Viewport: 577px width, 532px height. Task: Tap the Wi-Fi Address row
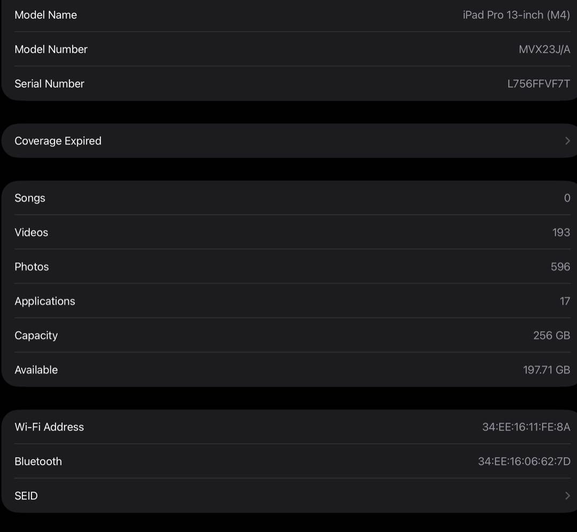click(288, 427)
